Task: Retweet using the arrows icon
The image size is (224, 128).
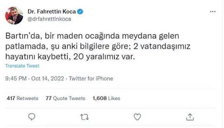Action: [84, 117]
